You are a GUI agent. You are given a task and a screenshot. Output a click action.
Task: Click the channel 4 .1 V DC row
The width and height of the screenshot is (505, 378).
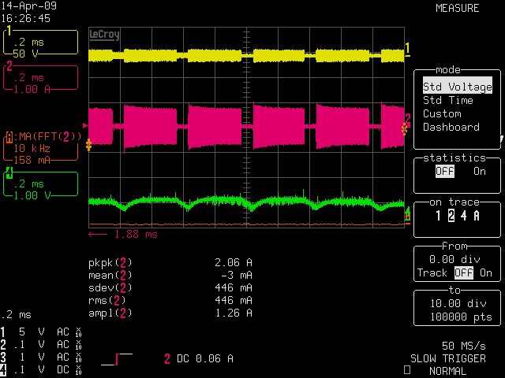[x=41, y=369]
